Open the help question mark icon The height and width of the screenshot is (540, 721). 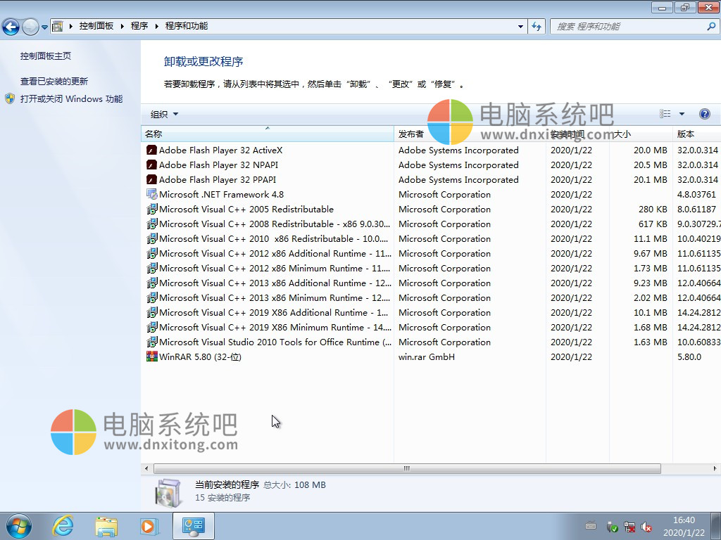coord(704,114)
